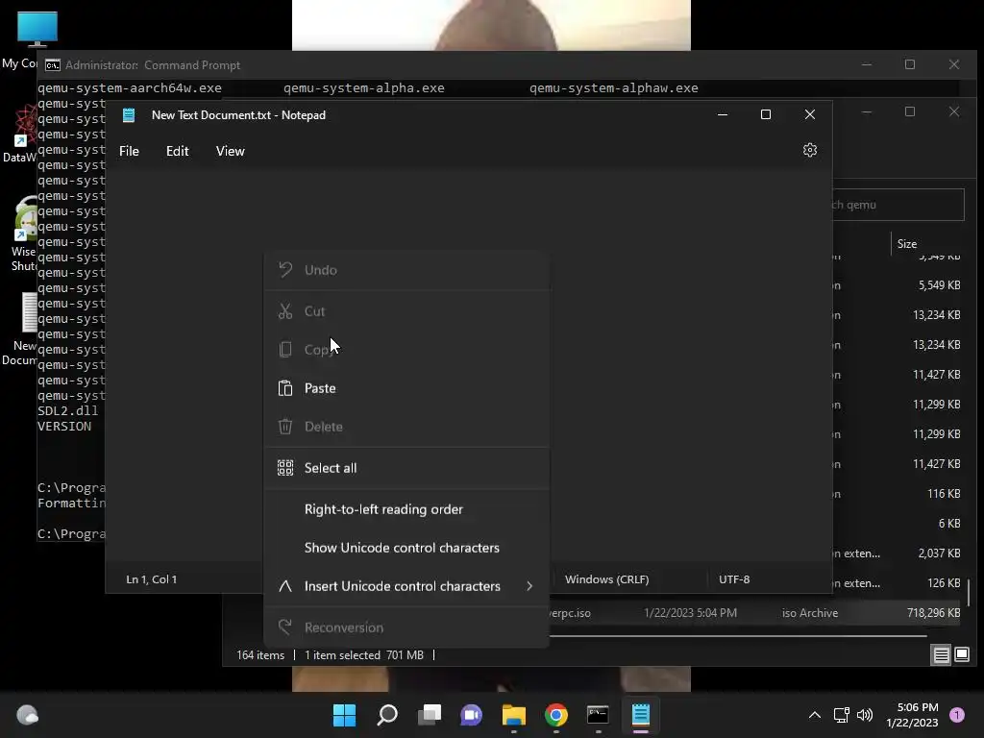
Task: Click the Delete trash icon
Action: [285, 427]
